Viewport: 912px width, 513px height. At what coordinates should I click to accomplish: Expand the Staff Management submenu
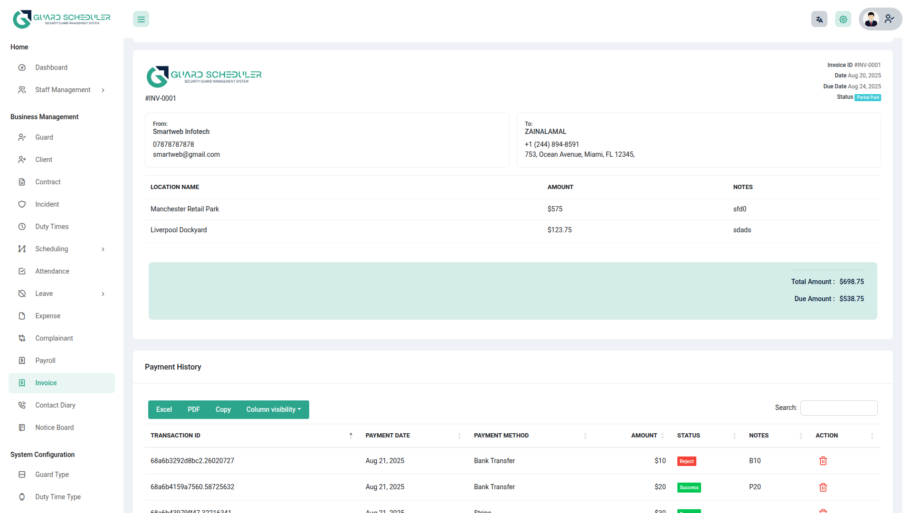(103, 90)
